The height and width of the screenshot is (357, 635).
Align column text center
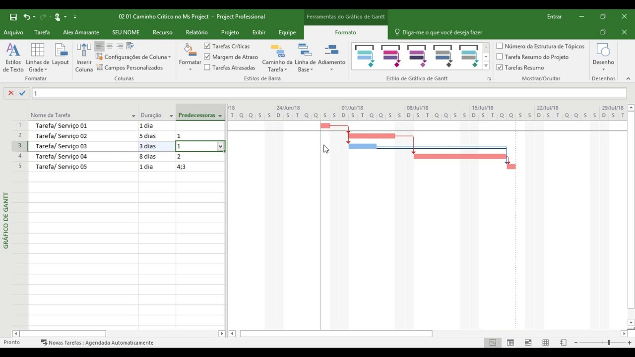coord(110,46)
